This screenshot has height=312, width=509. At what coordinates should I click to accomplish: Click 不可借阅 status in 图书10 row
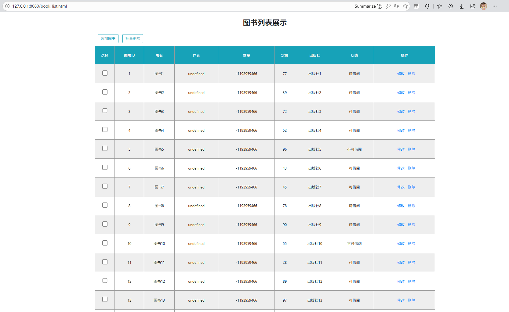click(354, 244)
